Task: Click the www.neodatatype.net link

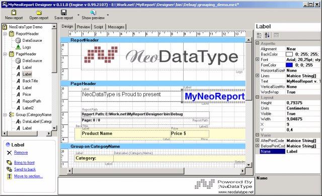Action: [236, 192]
